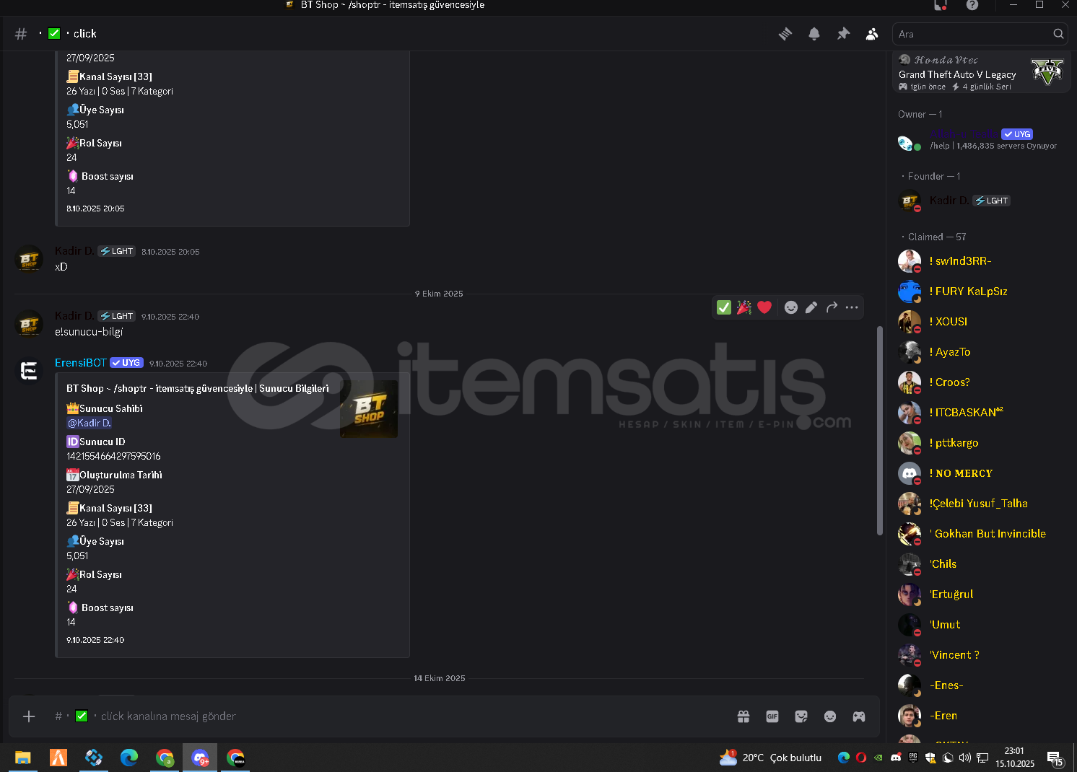Click the e!sunucu-bilgi message text
The width and height of the screenshot is (1077, 772).
89,332
